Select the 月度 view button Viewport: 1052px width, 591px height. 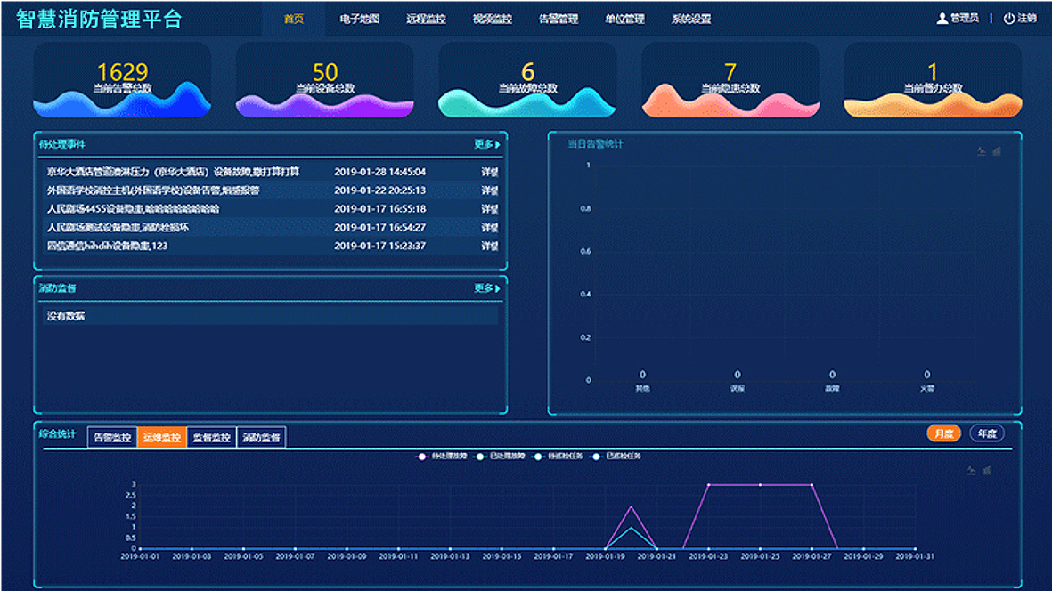point(943,433)
